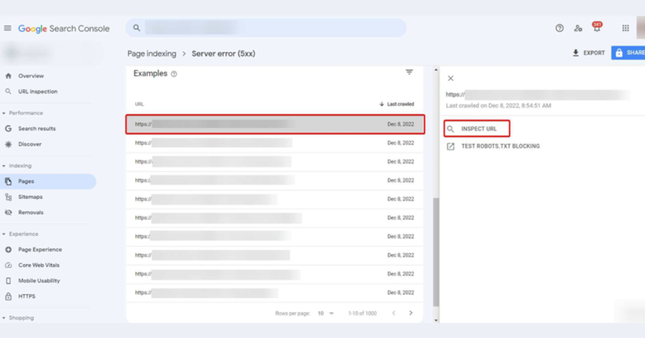The width and height of the screenshot is (645, 338).
Task: Click the Google G icon beside Search results
Action: click(x=8, y=129)
